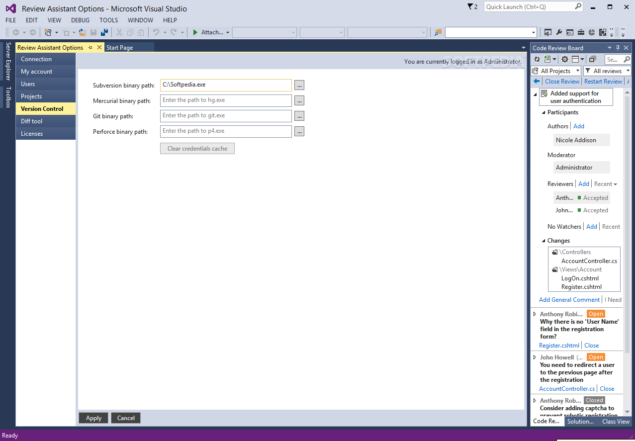Screen dimensions: 635x441
Task: Expand Anthony Robi... Open comment thread
Action: pos(535,314)
